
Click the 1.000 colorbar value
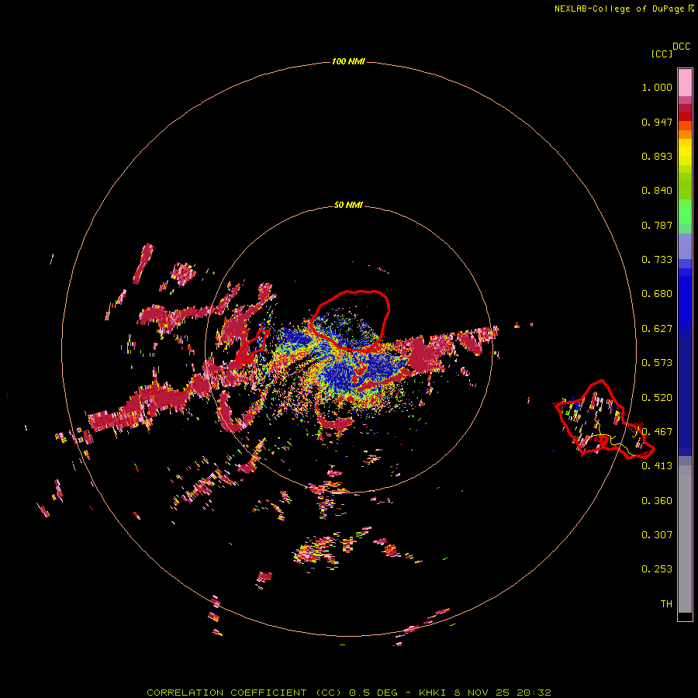(x=657, y=87)
